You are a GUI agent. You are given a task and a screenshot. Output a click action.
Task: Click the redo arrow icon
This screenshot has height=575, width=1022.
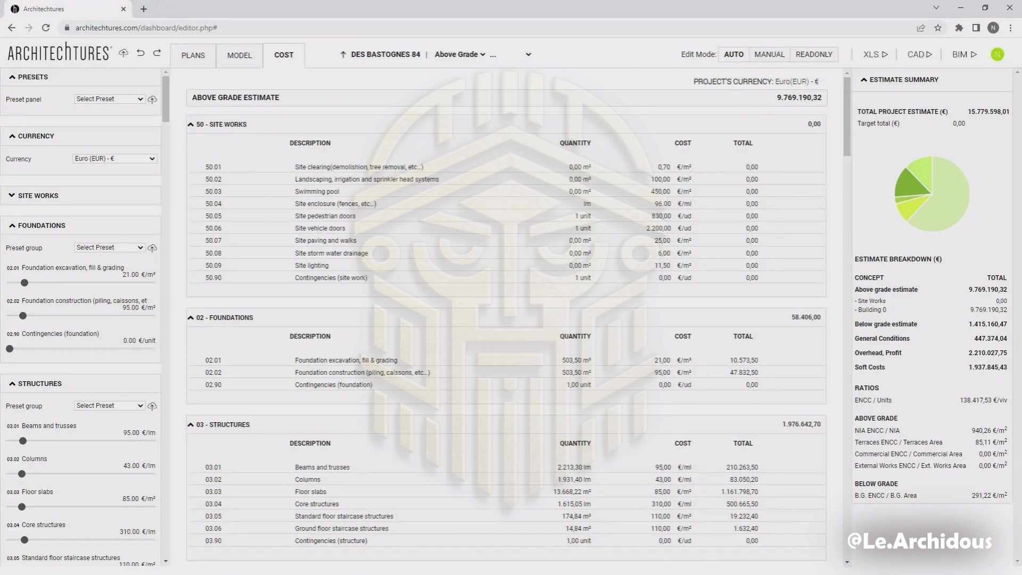[157, 53]
